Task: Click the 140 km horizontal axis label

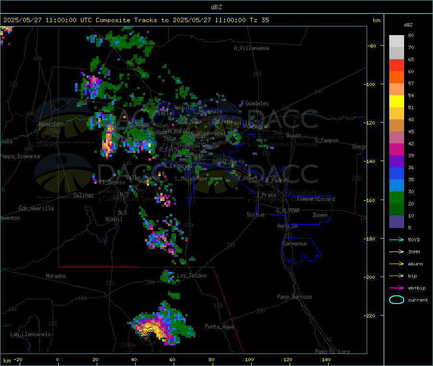Action: pos(326,359)
